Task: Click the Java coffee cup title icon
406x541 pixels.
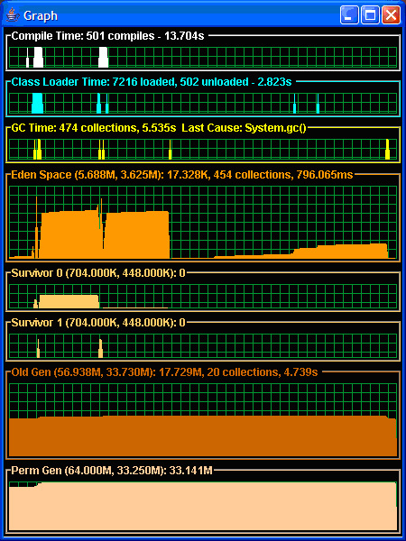Action: [13, 15]
